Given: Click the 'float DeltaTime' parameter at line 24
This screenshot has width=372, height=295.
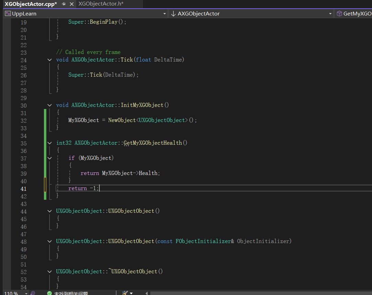Looking at the screenshot, I should pos(159,60).
